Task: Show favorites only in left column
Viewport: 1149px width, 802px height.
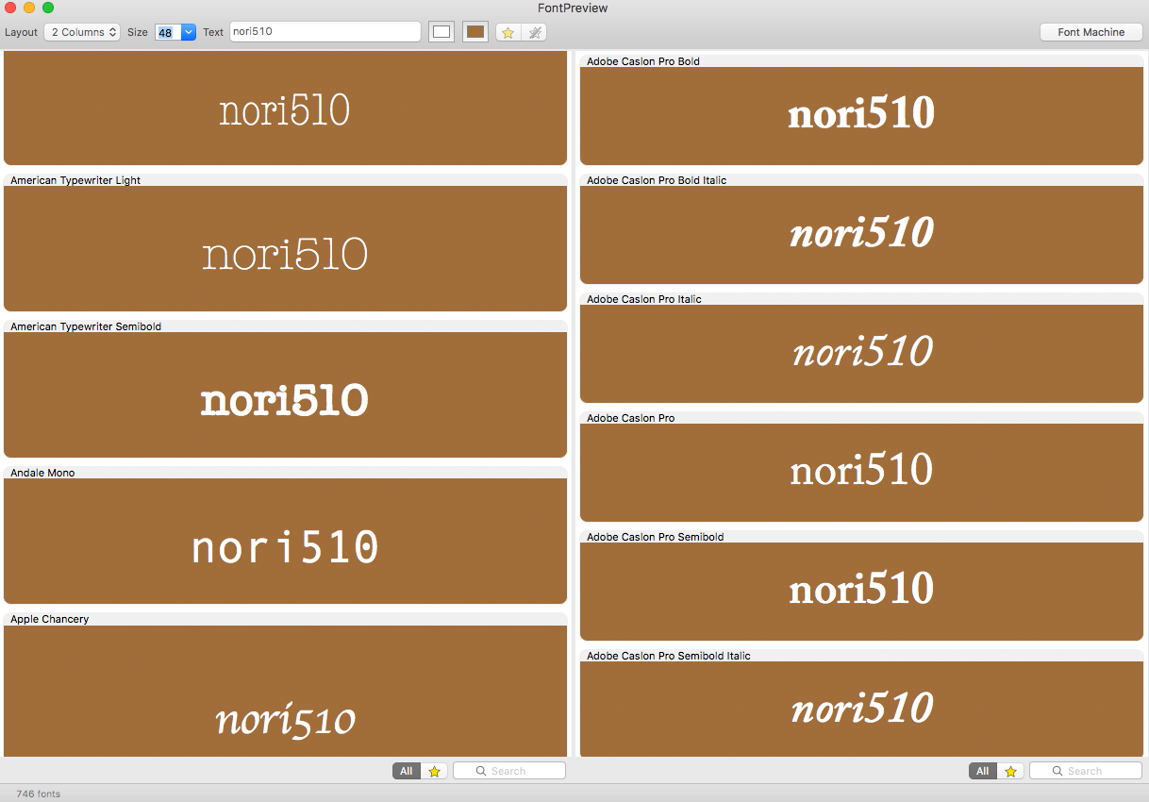Action: (x=434, y=771)
